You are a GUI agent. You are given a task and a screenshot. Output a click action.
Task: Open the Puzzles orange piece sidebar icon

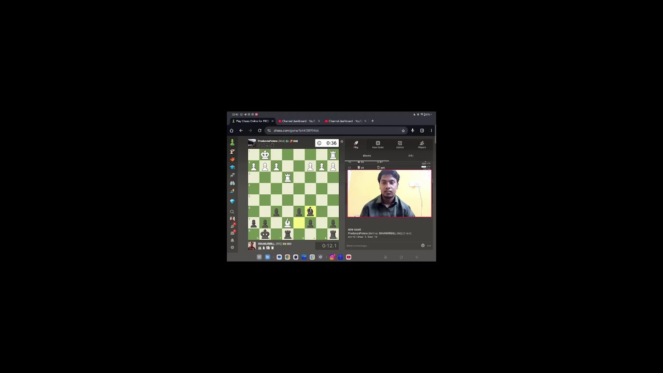tap(232, 160)
